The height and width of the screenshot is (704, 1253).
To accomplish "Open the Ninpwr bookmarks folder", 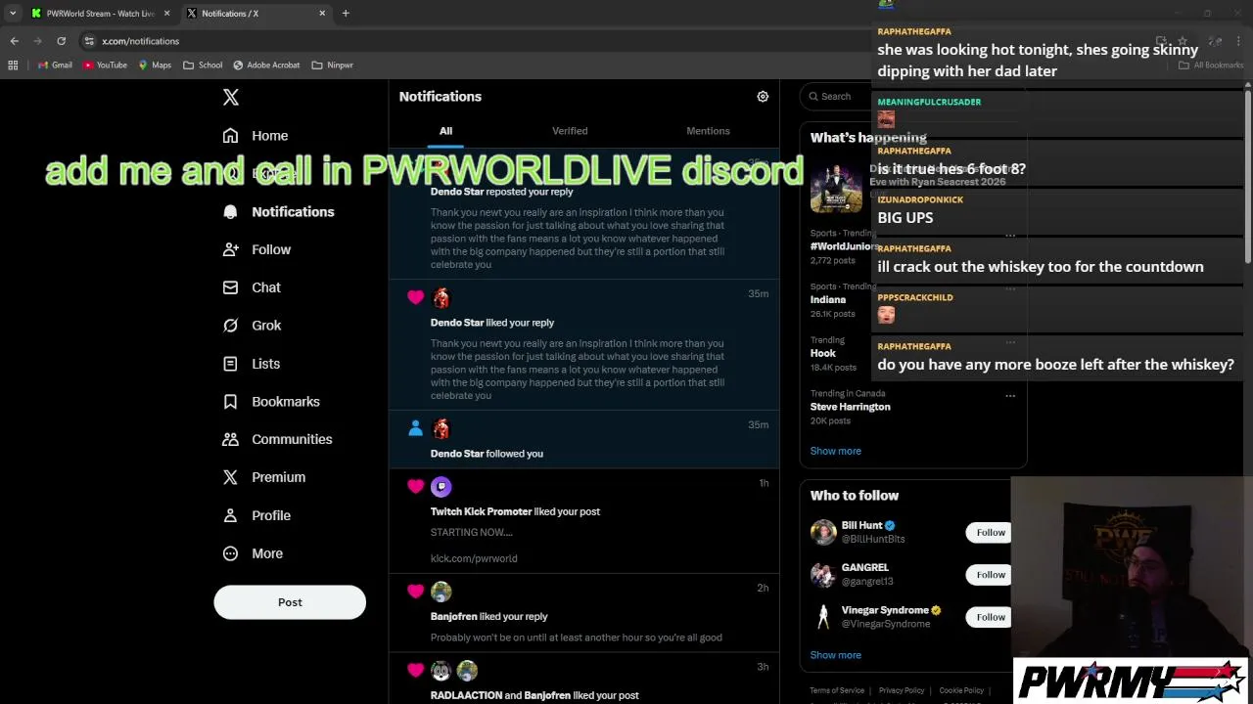I will click(332, 66).
